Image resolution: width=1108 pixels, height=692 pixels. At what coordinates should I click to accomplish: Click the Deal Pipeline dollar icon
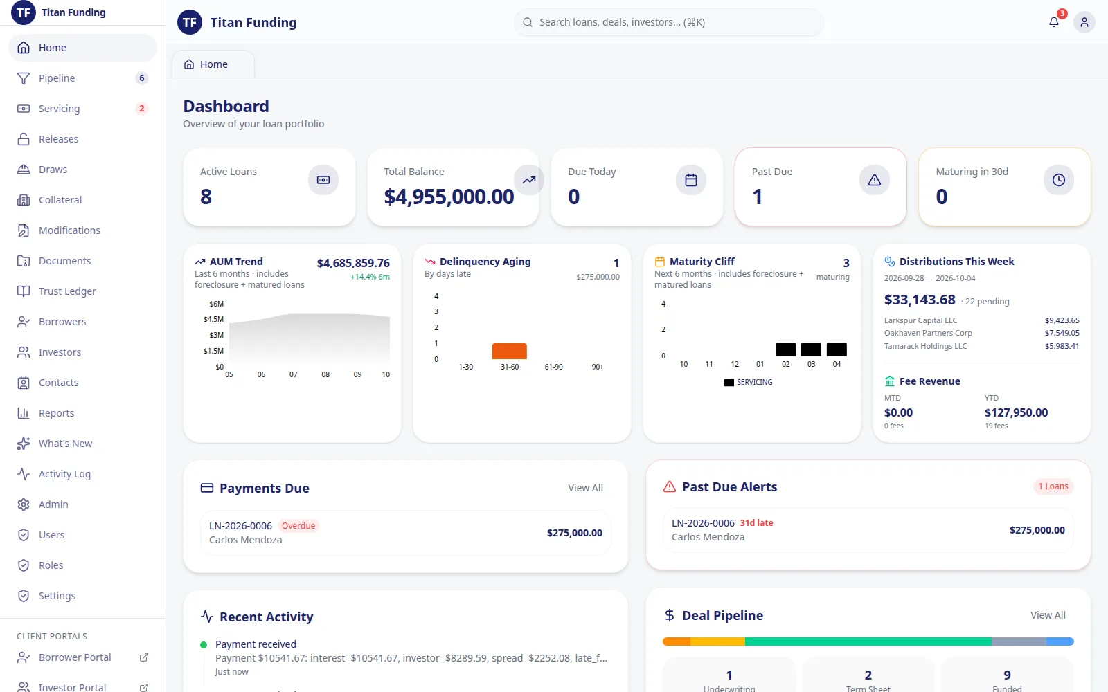[x=670, y=615]
